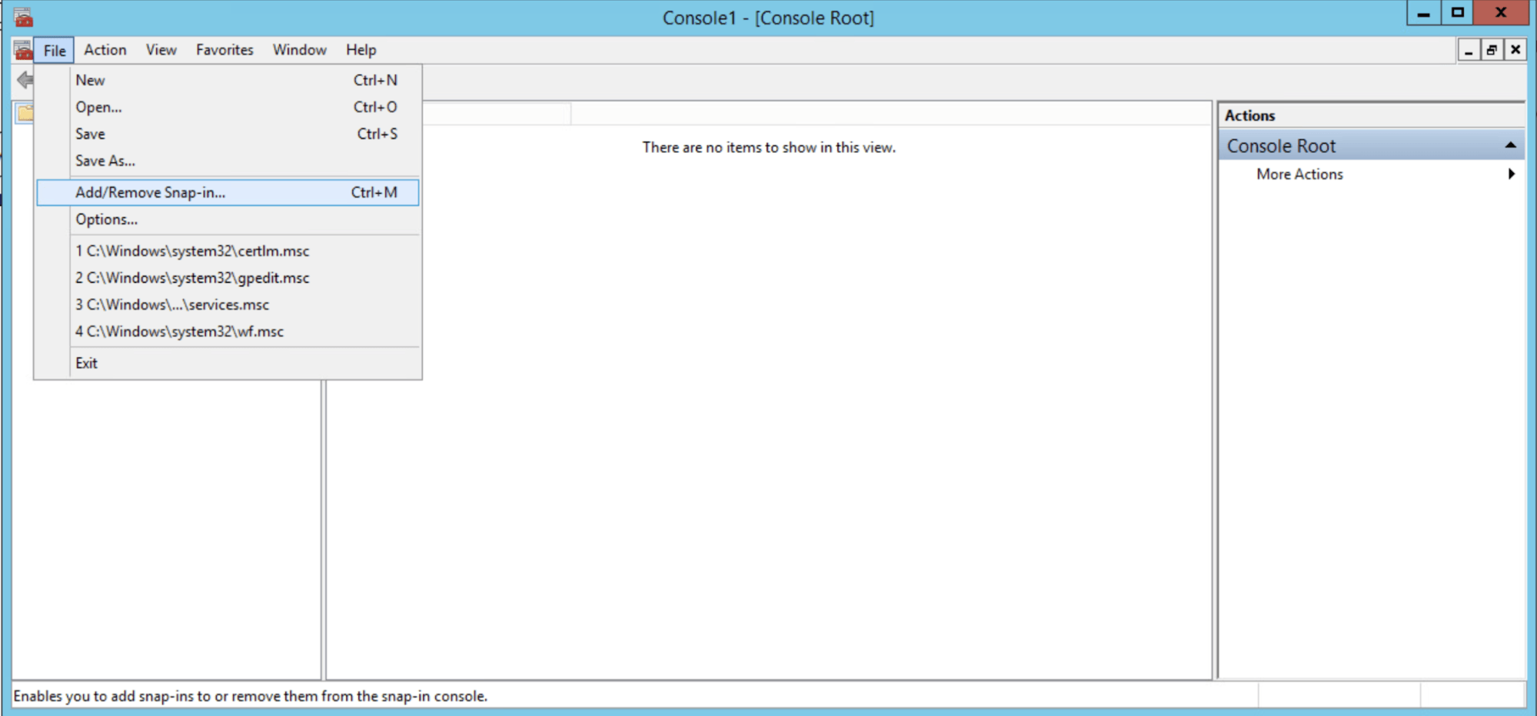Click Save As... in File menu
Image resolution: width=1537 pixels, height=716 pixels.
pyautogui.click(x=105, y=161)
